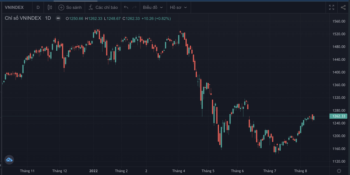Collapse the legend with minus button

[58, 18]
